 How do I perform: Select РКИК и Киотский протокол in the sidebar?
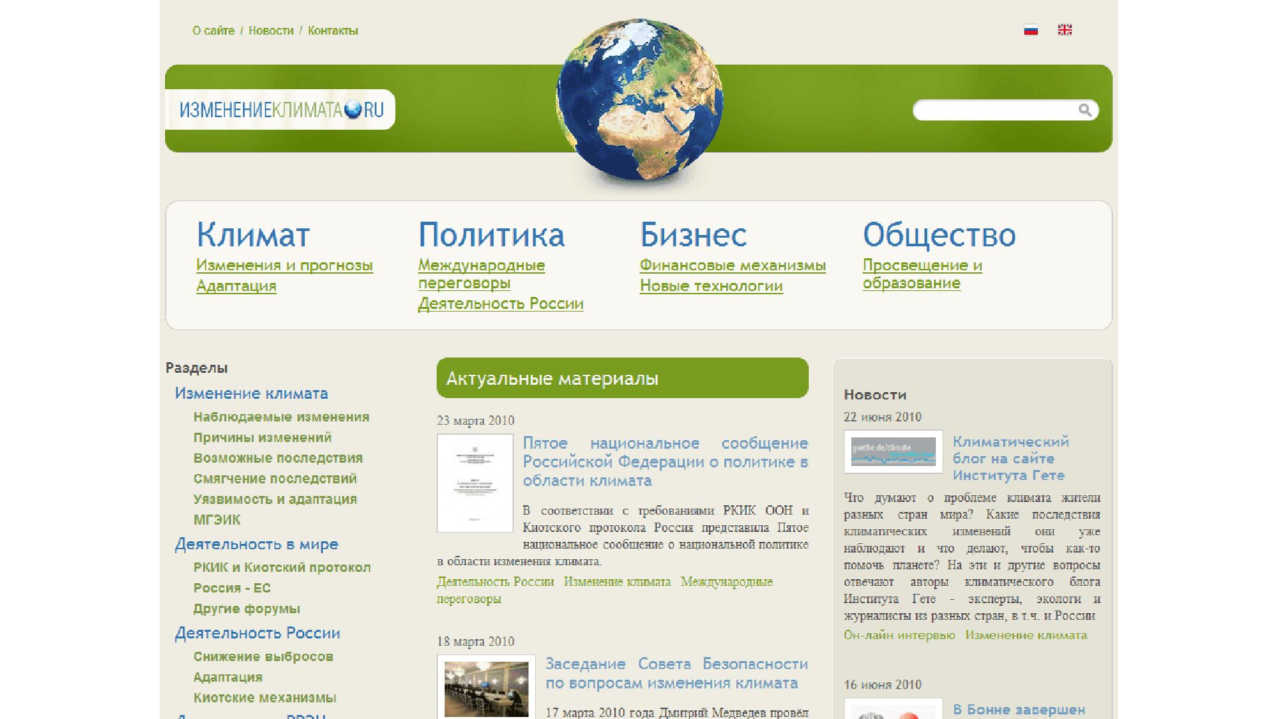[282, 568]
